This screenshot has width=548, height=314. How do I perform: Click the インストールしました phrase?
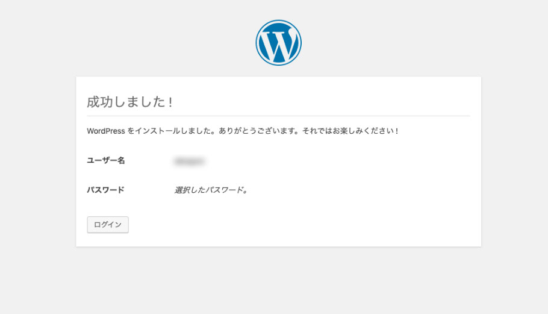coord(173,131)
